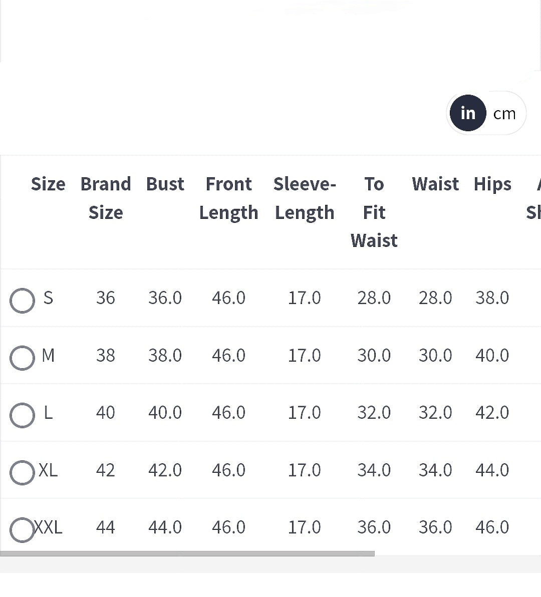
Task: Click the Hips column header
Action: [492, 185]
